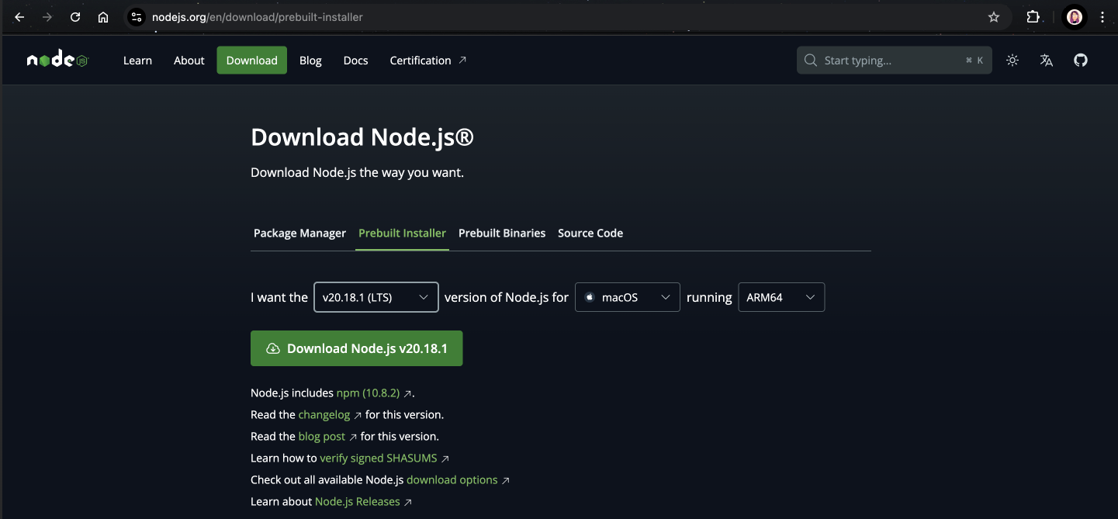
Task: Go forward with the browser forward arrow
Action: [x=47, y=17]
